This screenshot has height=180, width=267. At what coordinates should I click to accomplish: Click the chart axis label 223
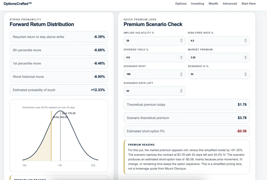[93, 165]
